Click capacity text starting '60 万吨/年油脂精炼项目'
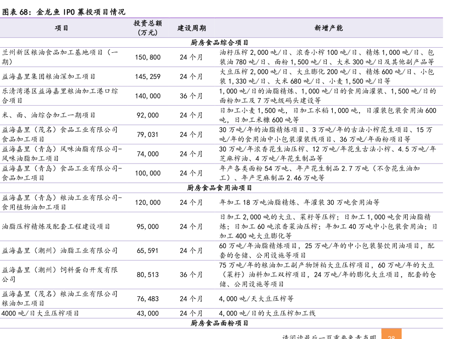 (327, 250)
